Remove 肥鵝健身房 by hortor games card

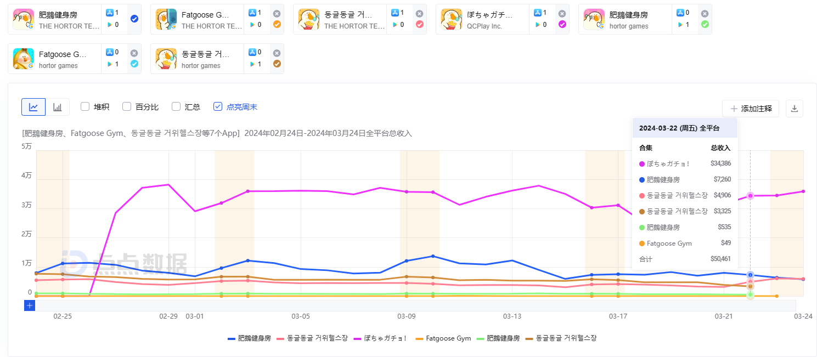[705, 14]
